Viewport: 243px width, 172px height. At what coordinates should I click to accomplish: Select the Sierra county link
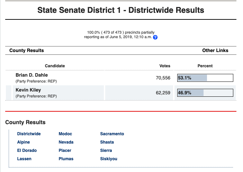click(106, 150)
